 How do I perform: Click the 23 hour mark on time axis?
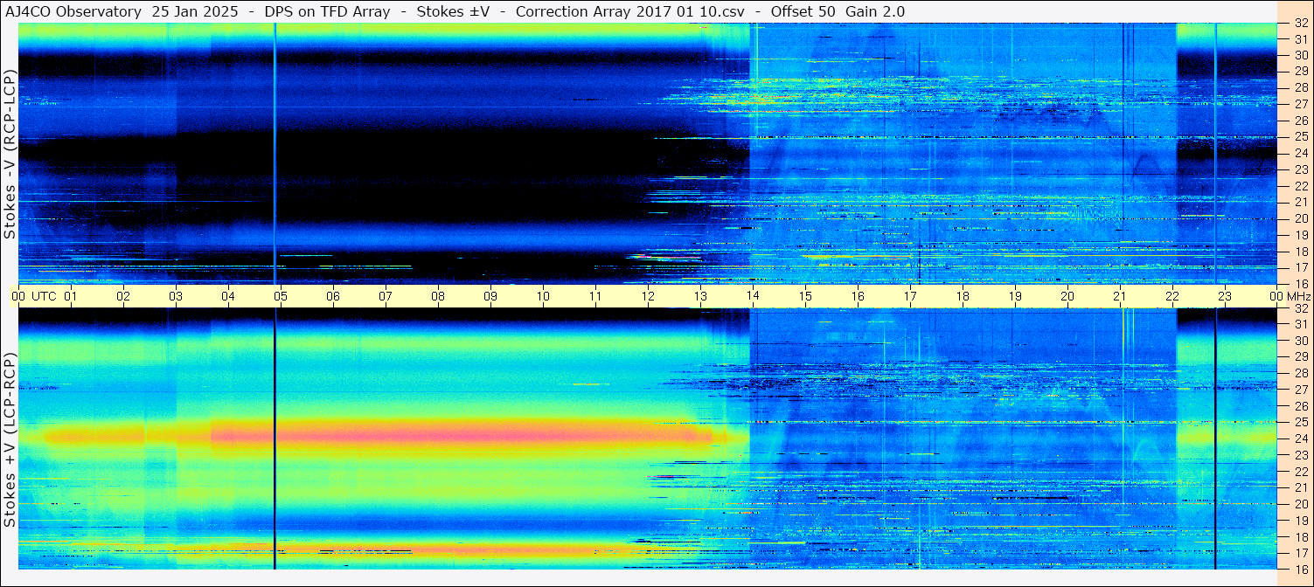coord(1225,296)
